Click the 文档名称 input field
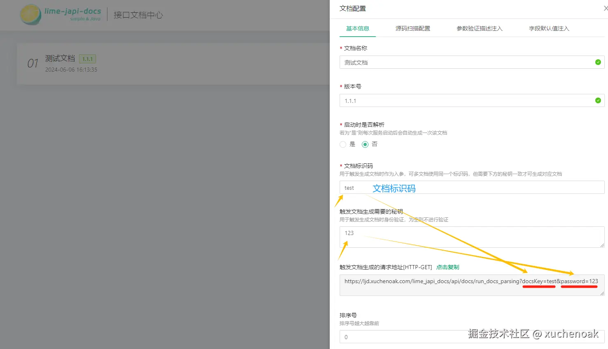Screen dimensions: 608x349 tap(472, 62)
